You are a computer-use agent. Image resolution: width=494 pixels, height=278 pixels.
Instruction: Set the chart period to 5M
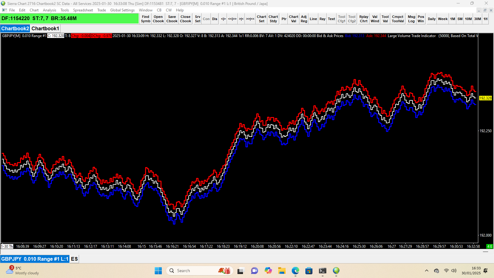pos(460,19)
